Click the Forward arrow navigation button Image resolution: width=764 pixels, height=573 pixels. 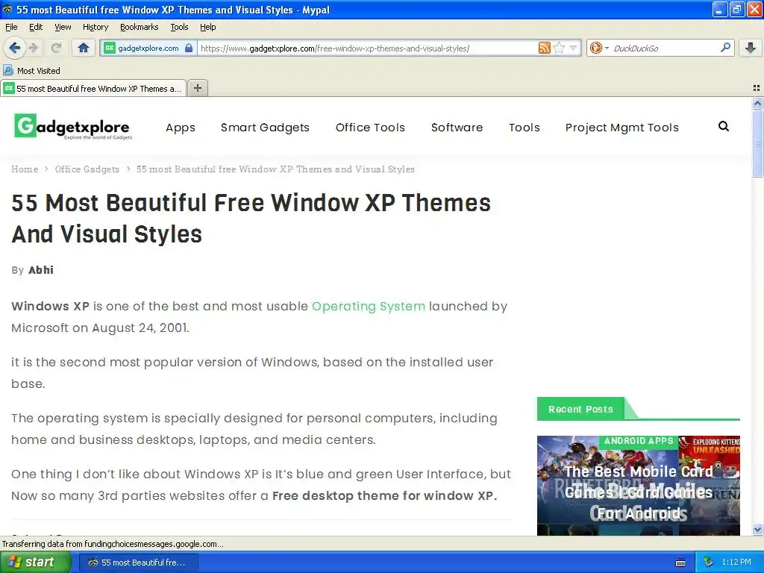click(x=34, y=48)
